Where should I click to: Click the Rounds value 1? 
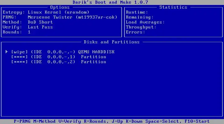(x=29, y=32)
